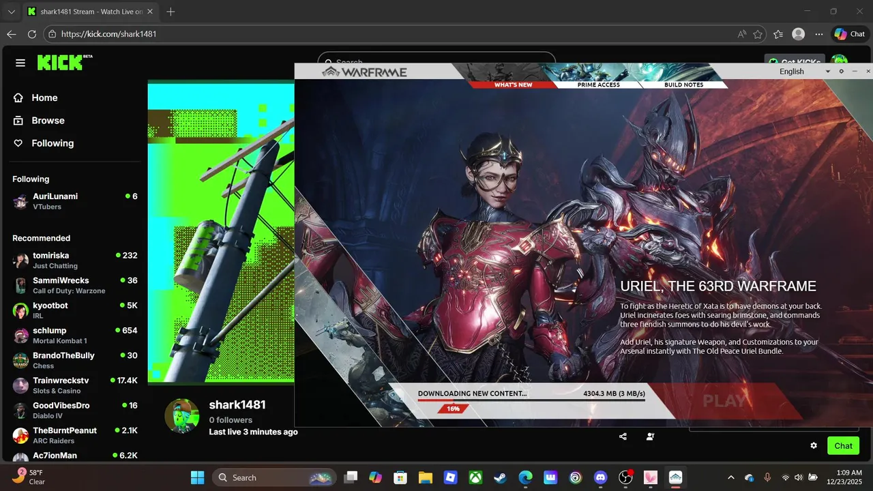
Task: Click the taskbar Search box
Action: pyautogui.click(x=273, y=477)
